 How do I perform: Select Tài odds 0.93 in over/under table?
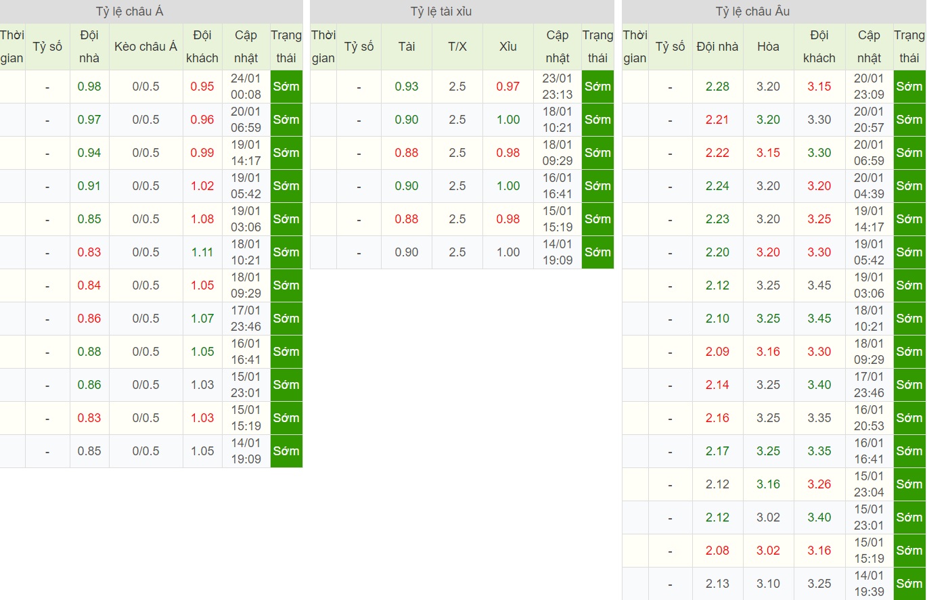click(407, 87)
